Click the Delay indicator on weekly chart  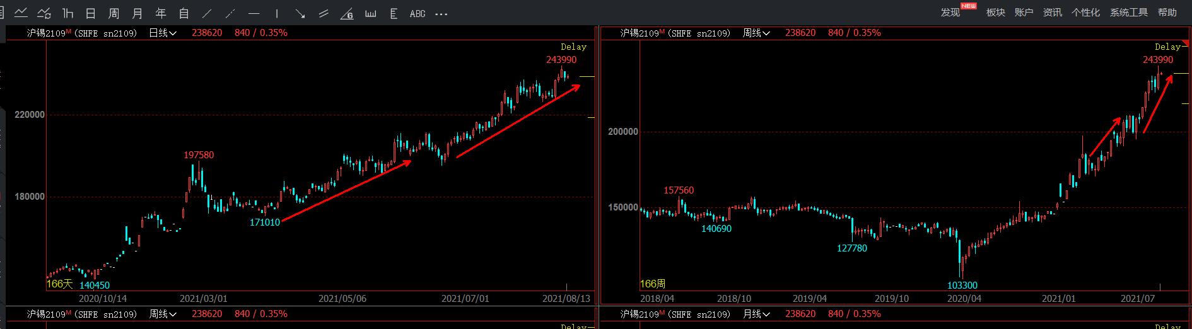coord(1167,47)
